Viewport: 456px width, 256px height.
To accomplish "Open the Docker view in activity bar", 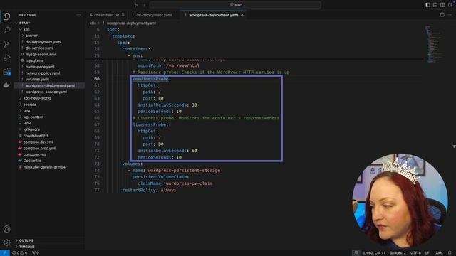I will [6, 85].
